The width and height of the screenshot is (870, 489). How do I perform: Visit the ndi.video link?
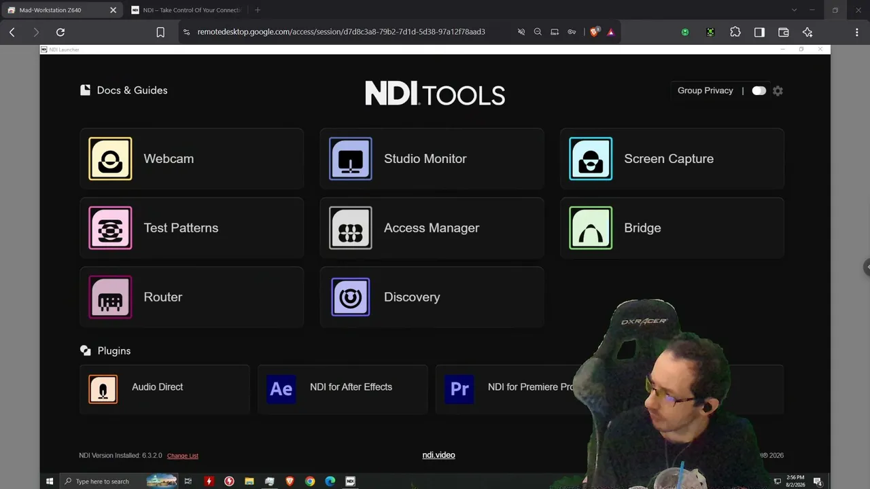[x=438, y=455]
